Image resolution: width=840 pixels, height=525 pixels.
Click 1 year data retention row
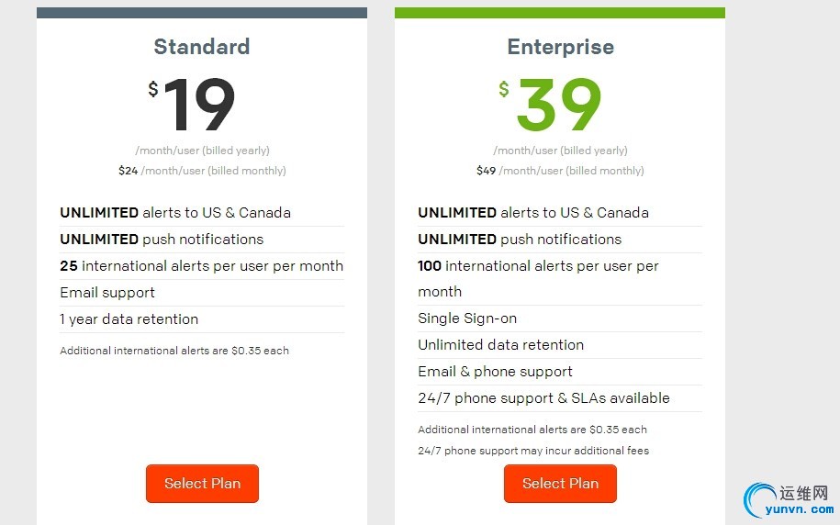click(202, 319)
